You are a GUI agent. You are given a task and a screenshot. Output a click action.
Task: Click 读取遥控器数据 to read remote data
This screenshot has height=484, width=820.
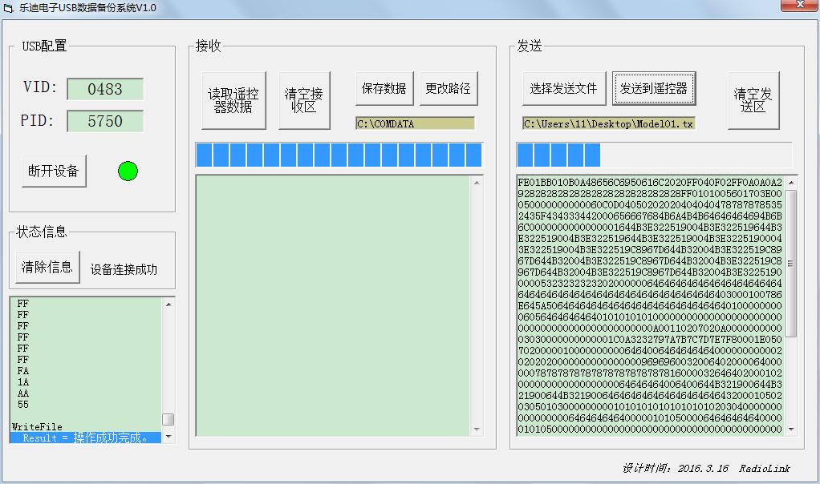tap(233, 100)
